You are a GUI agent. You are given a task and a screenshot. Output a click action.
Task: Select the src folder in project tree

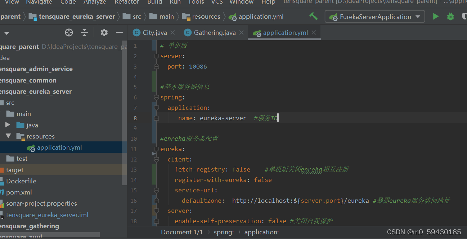tap(7, 103)
